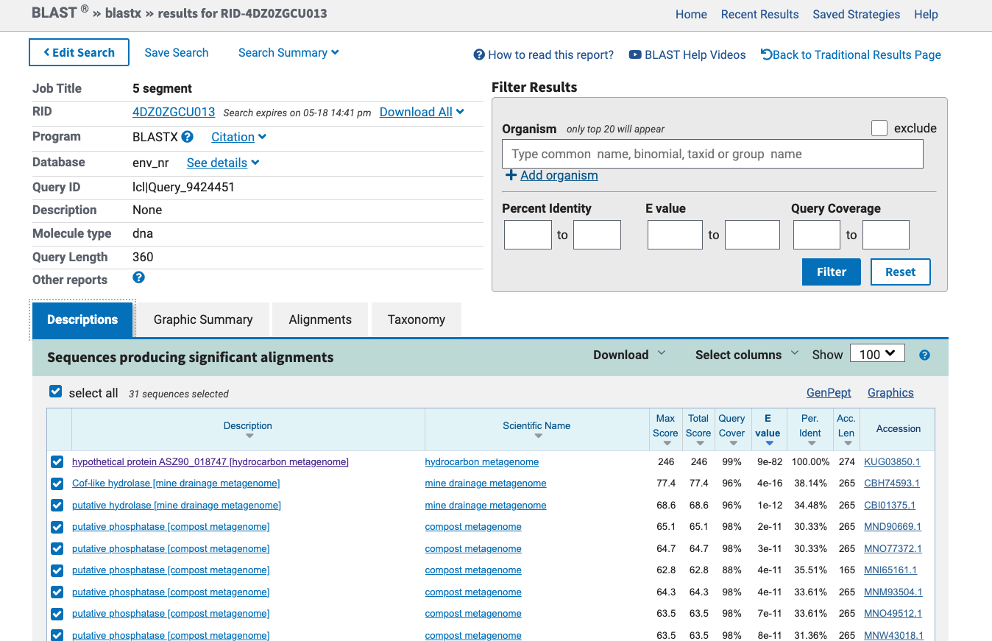Click the blue Filter button

(x=832, y=272)
